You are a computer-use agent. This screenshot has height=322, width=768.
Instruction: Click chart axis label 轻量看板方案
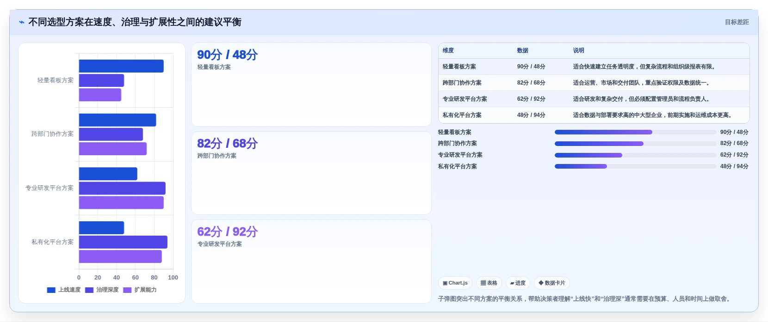pyautogui.click(x=56, y=80)
